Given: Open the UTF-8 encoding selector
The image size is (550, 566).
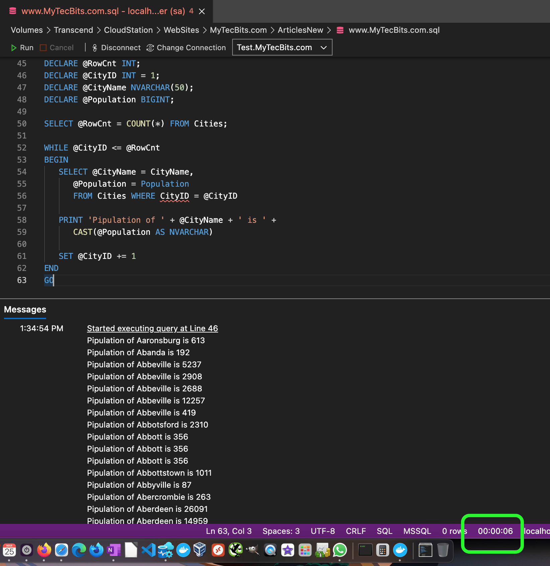Looking at the screenshot, I should tap(323, 531).
